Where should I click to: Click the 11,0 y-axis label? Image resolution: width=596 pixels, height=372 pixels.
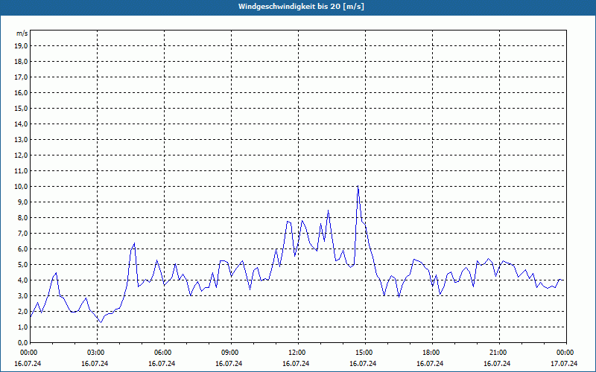coord(22,171)
